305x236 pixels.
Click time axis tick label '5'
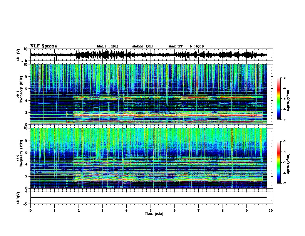[x=151, y=211]
